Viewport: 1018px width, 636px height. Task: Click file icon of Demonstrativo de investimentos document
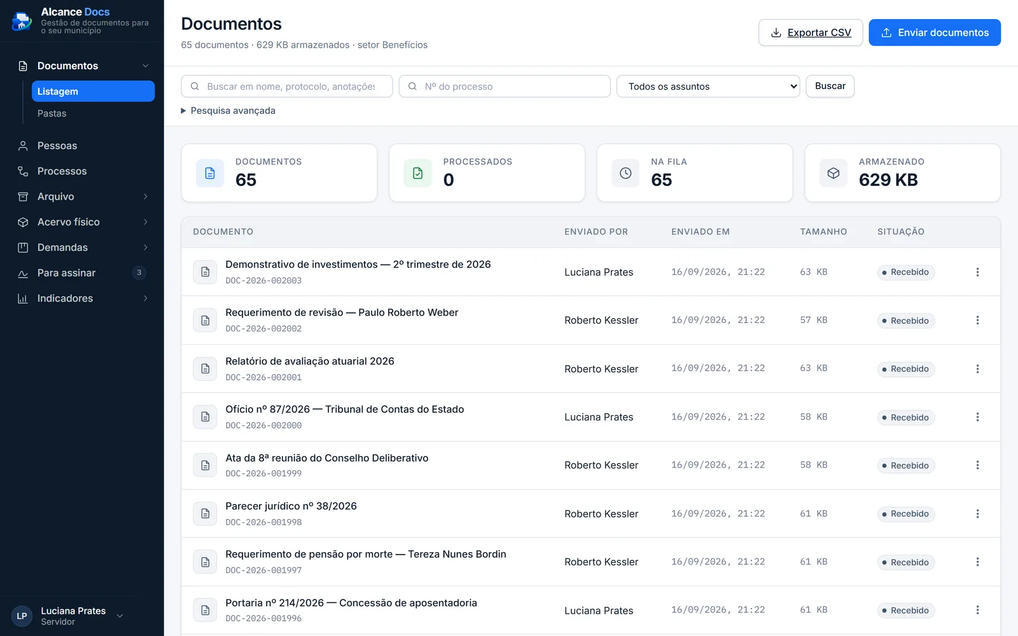coord(205,272)
